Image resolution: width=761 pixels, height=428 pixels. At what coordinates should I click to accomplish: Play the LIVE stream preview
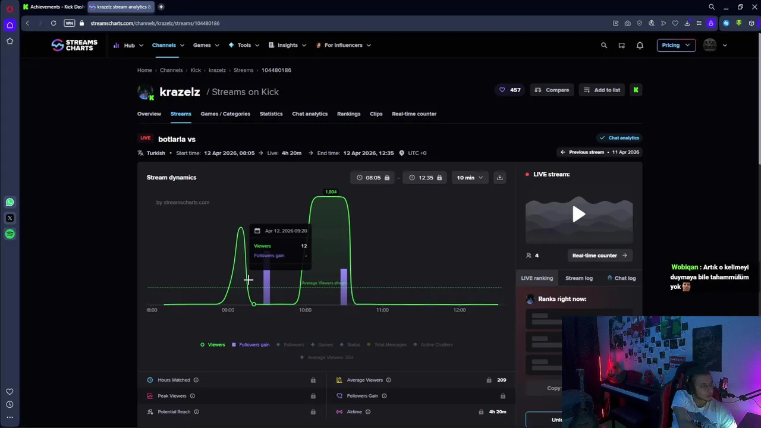coord(579,214)
